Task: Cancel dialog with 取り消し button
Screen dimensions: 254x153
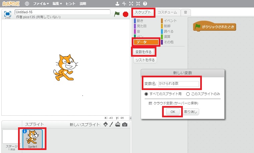Action: tap(190, 112)
